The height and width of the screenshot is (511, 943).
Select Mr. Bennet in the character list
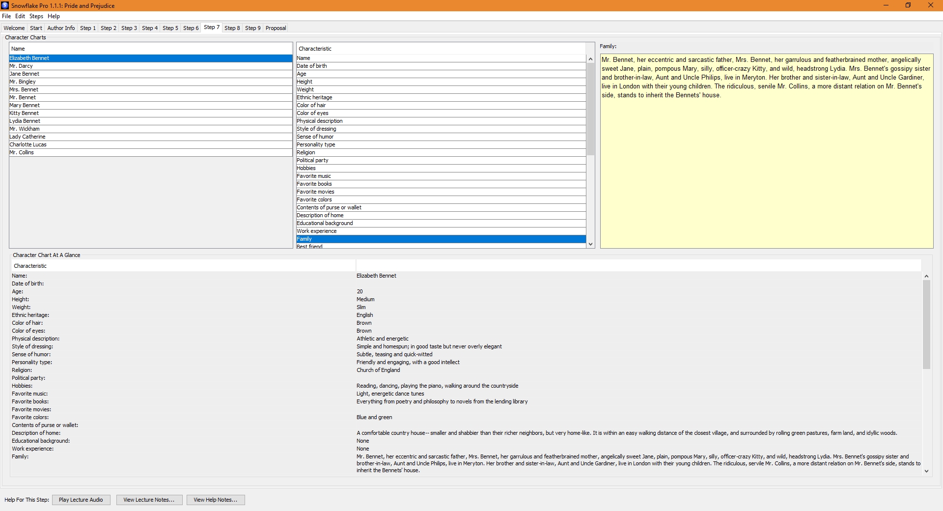click(151, 97)
